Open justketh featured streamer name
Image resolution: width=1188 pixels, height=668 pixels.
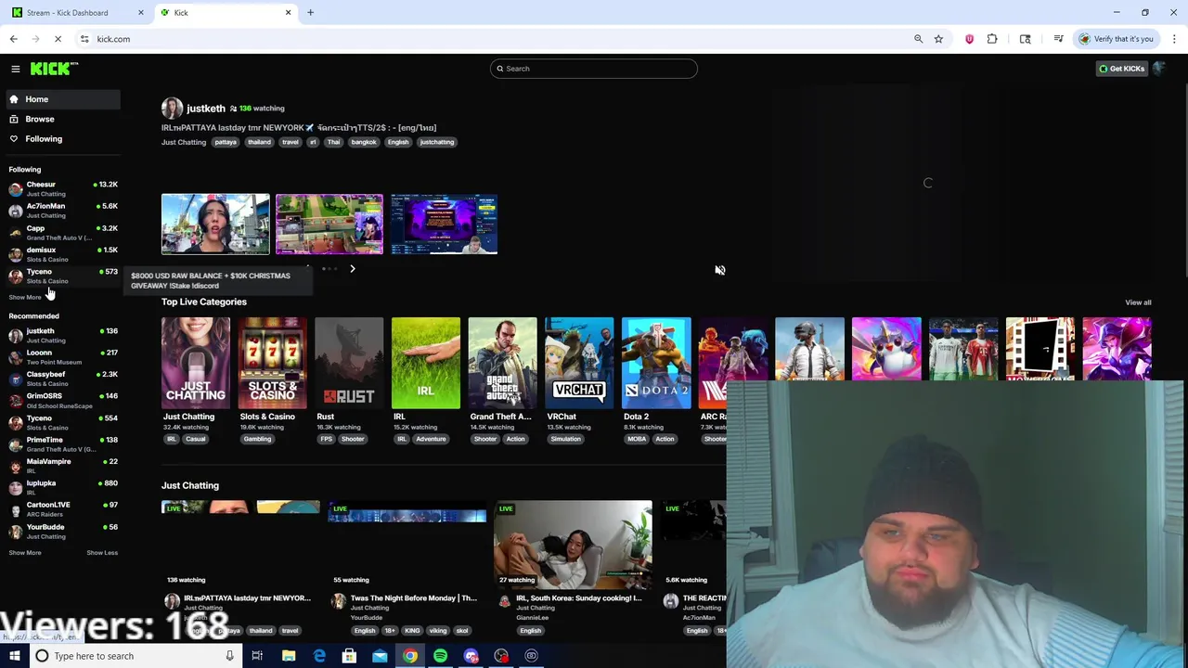click(x=206, y=109)
